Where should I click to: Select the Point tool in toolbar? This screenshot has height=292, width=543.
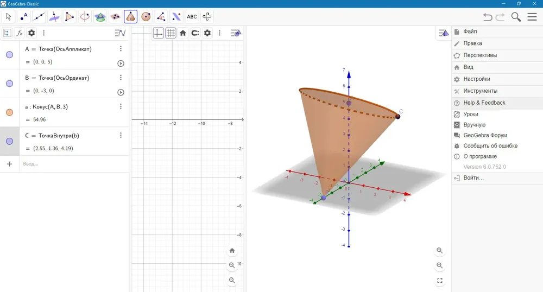point(24,17)
